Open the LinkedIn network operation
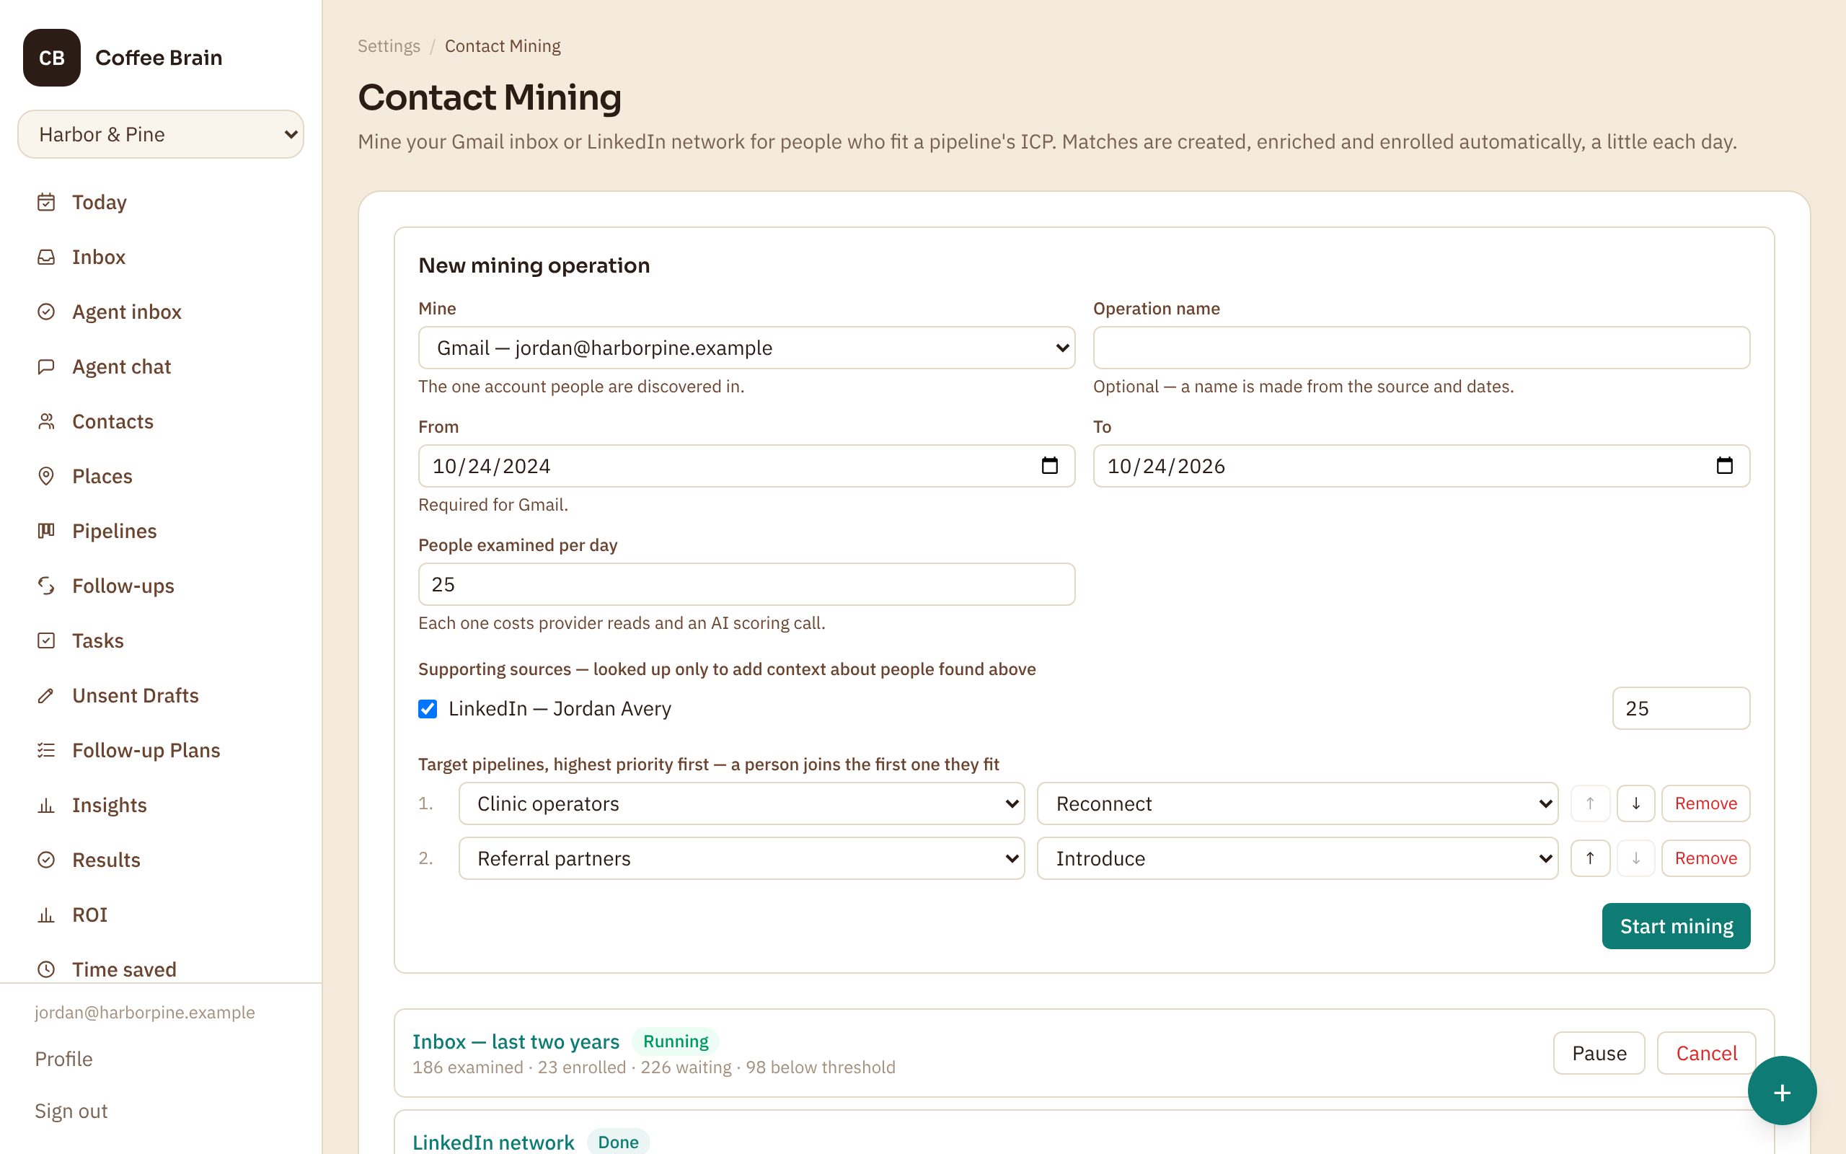The height and width of the screenshot is (1154, 1846). point(493,1142)
